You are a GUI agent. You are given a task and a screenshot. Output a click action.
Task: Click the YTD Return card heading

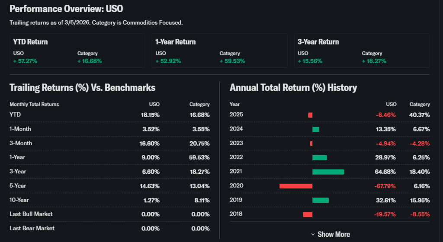(31, 42)
